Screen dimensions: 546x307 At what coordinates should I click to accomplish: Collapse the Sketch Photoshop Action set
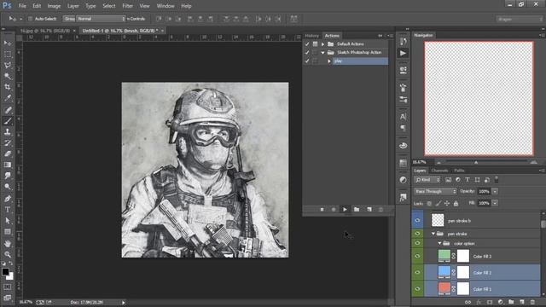[322, 53]
